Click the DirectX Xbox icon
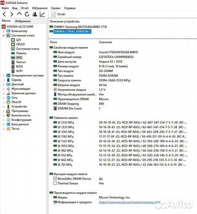The image size is (197, 214). tap(8, 102)
